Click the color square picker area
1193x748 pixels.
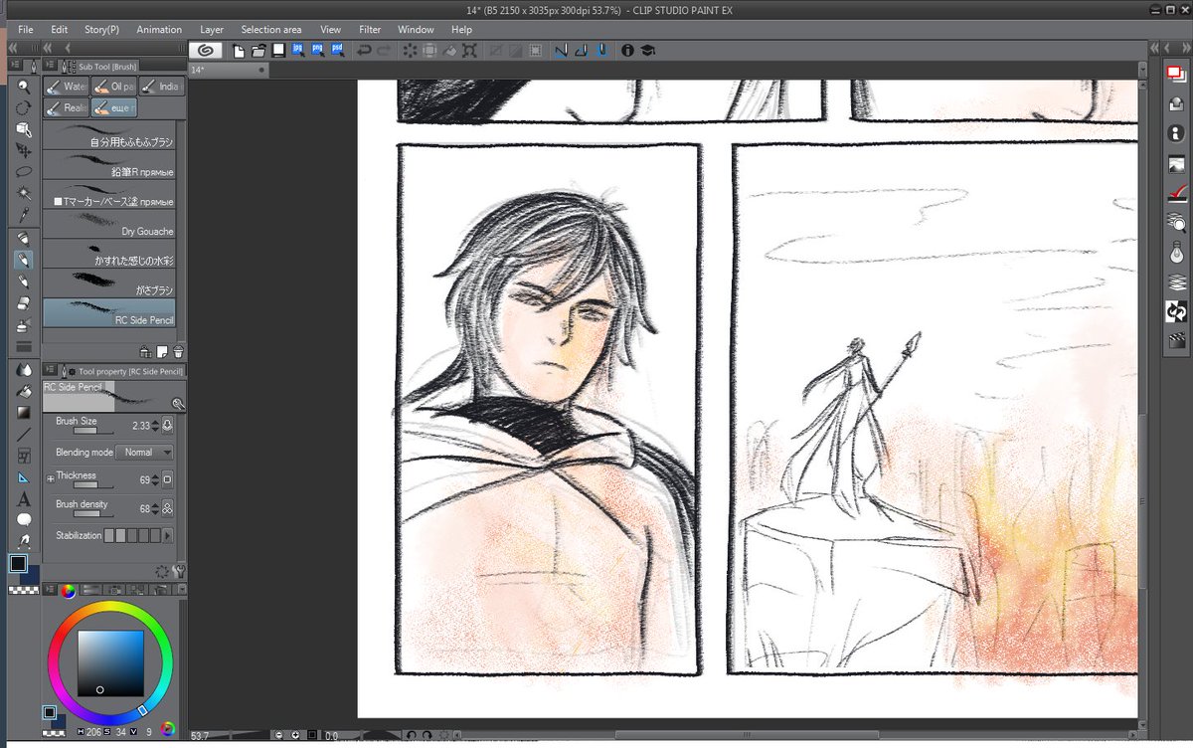click(x=110, y=663)
